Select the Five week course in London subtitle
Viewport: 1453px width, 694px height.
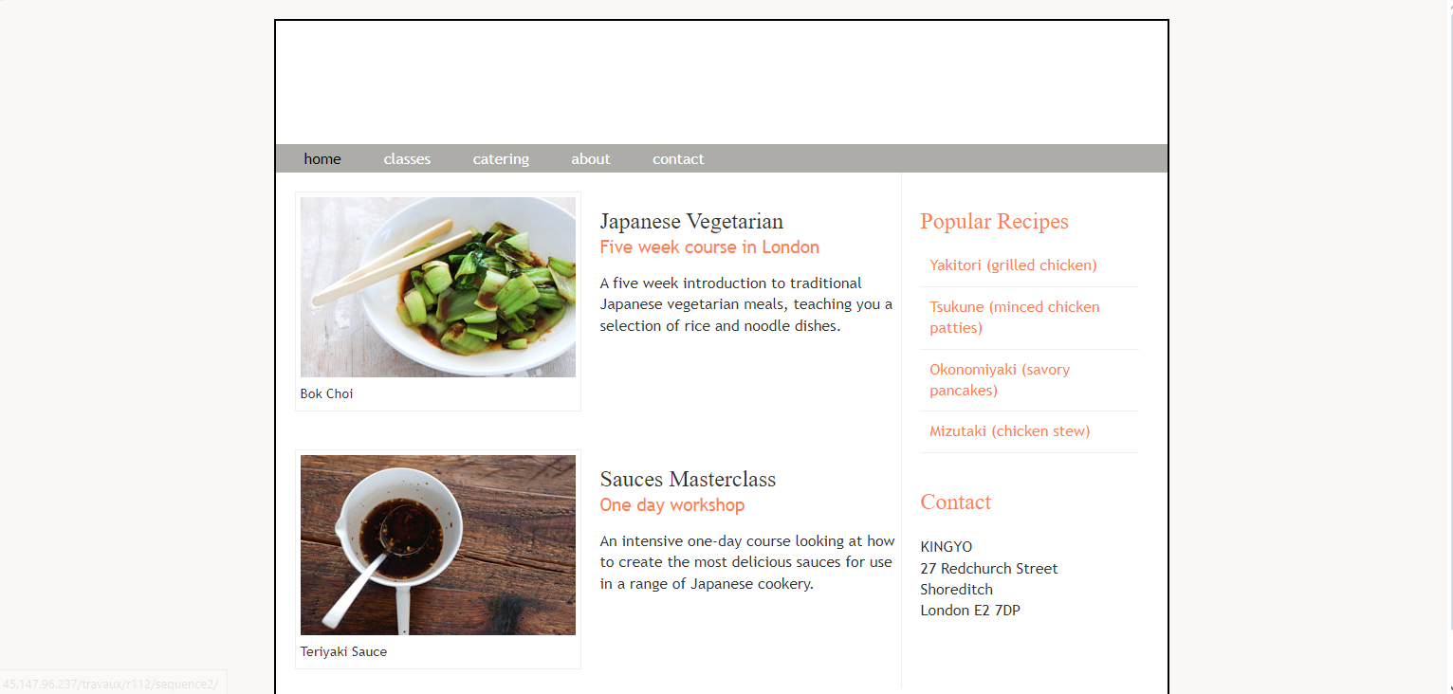coord(709,247)
